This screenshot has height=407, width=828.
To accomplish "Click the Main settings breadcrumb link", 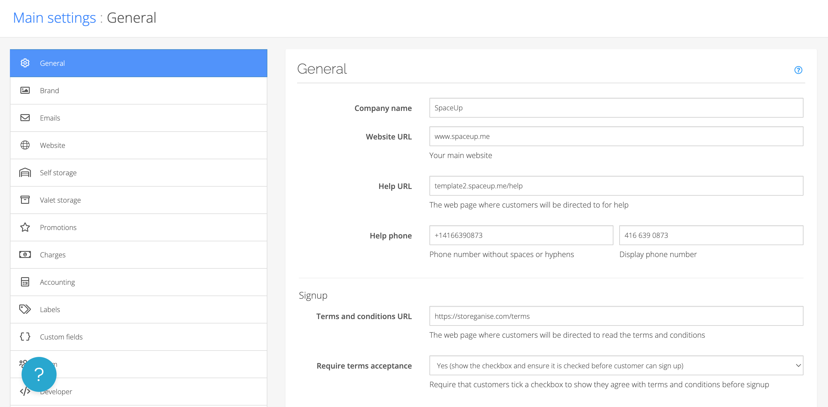I will [x=54, y=18].
